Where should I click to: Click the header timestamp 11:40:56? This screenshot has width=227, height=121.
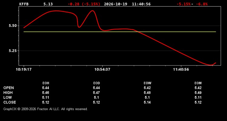click(141, 4)
